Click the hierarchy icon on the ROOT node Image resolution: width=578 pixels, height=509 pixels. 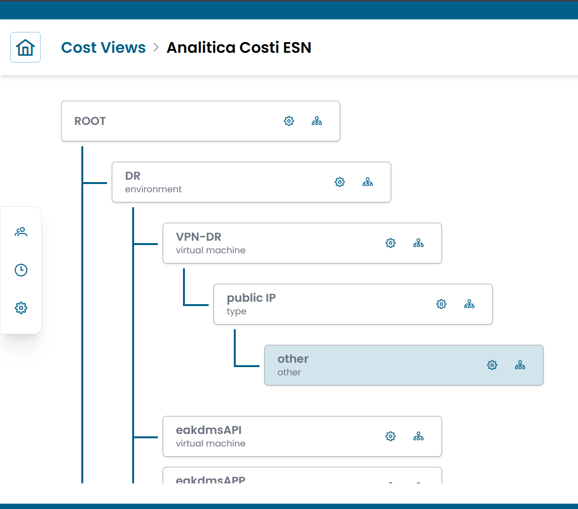[317, 121]
